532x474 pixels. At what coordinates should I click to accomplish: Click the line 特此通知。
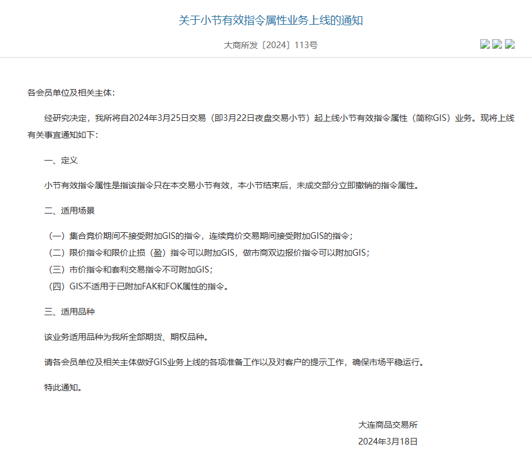(64, 387)
